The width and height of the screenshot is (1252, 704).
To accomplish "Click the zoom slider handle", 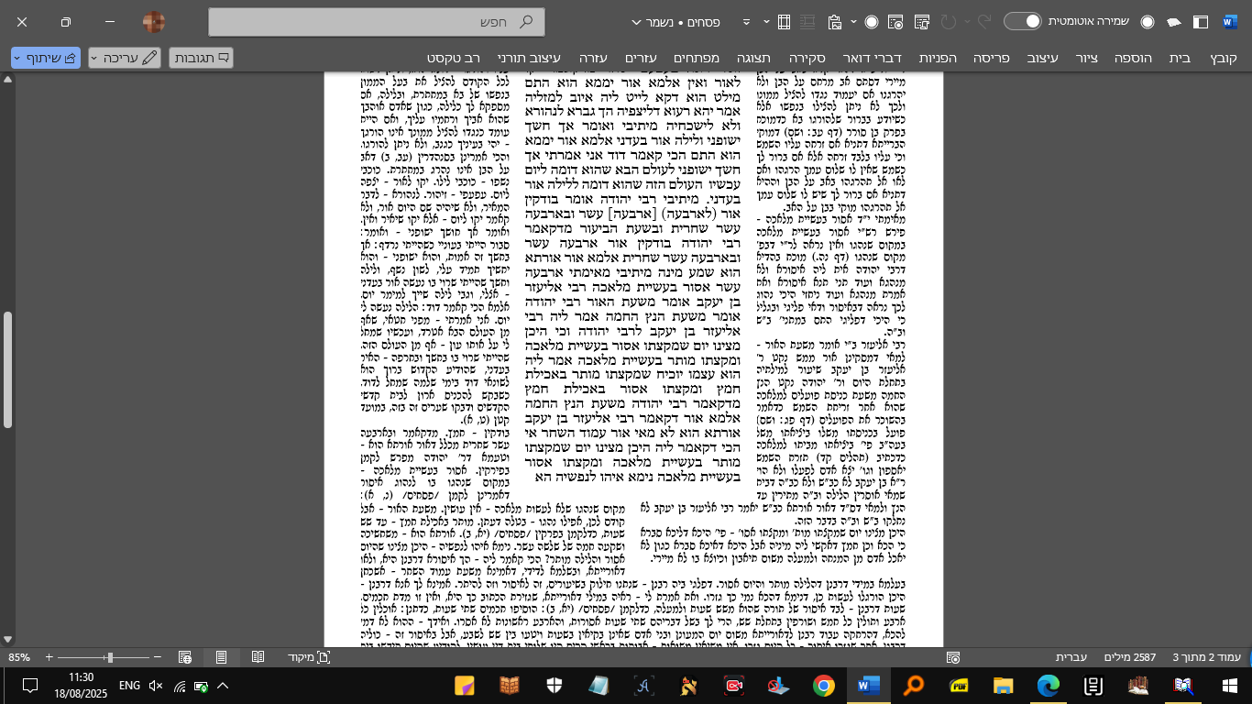I will point(110,657).
